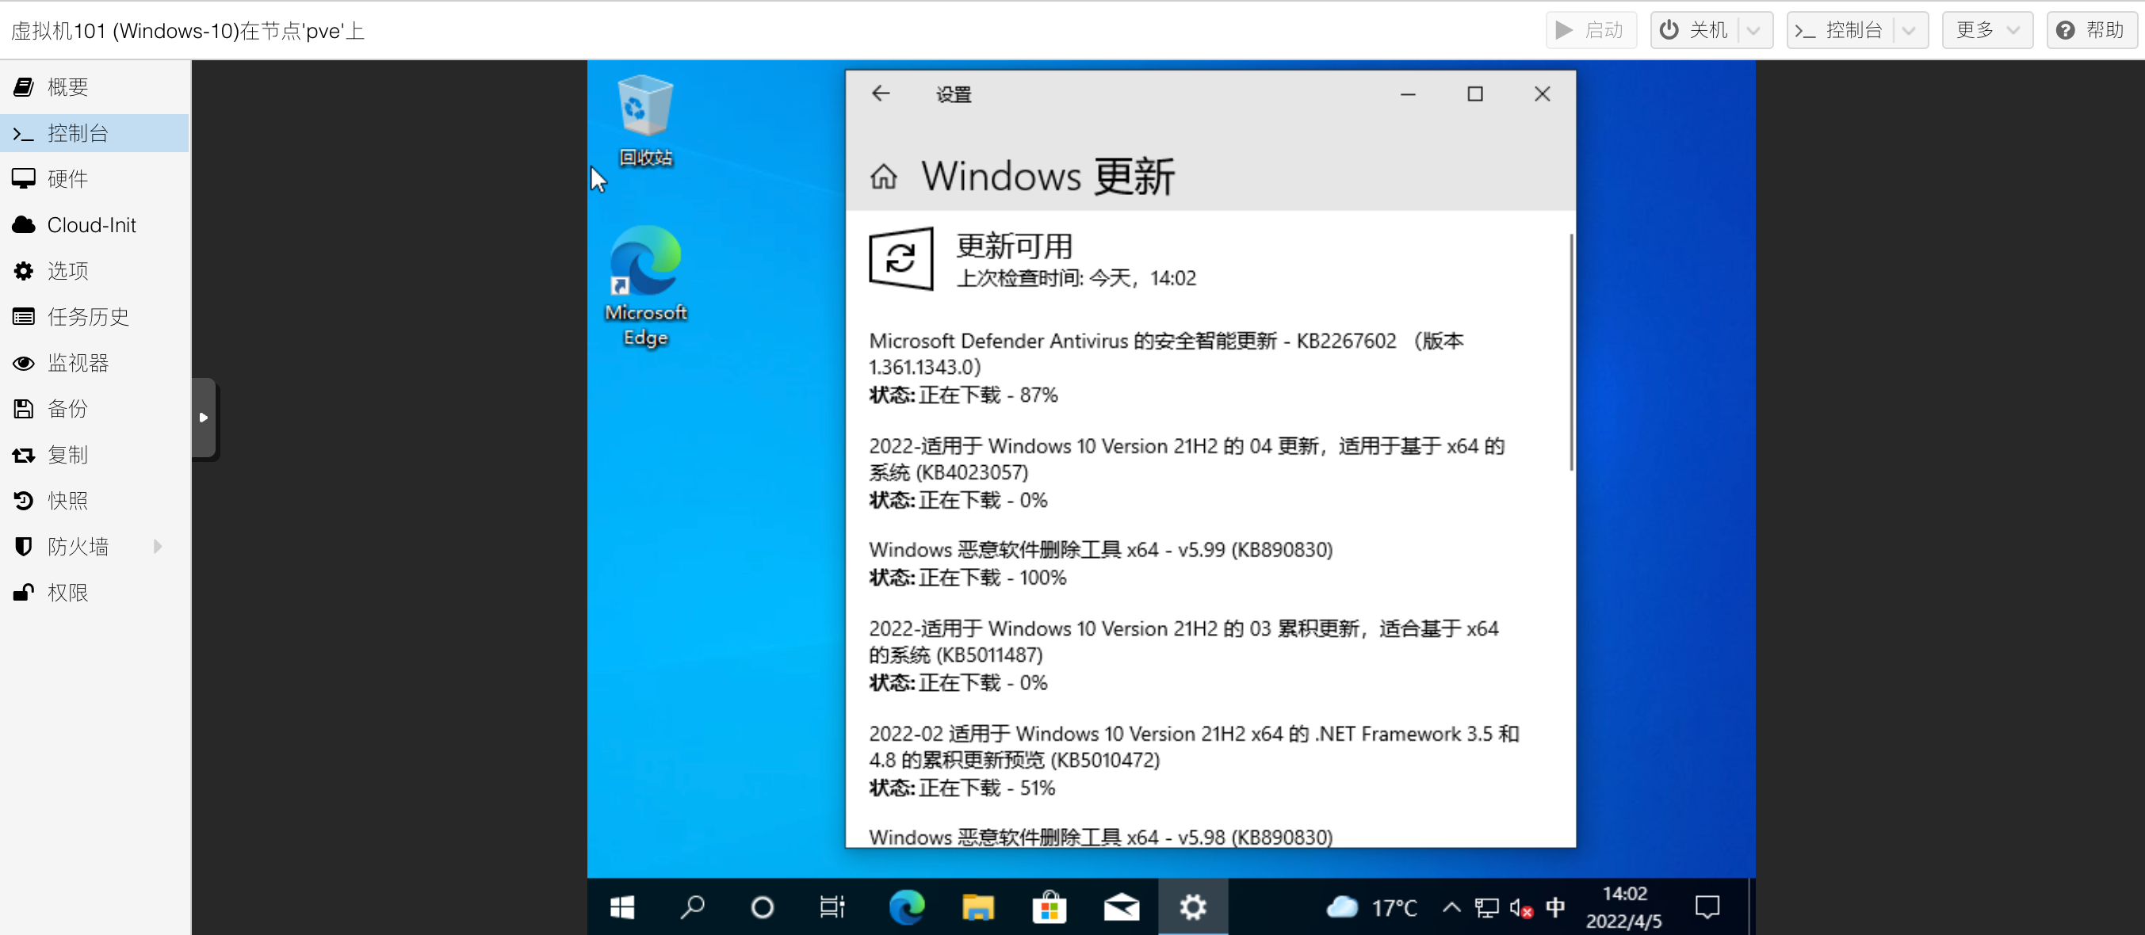
Task: Click the KB2267602 Defender update entry
Action: pos(1166,367)
